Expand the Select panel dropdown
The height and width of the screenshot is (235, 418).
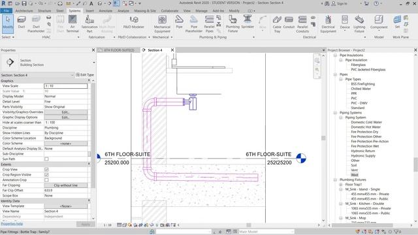click(7, 37)
